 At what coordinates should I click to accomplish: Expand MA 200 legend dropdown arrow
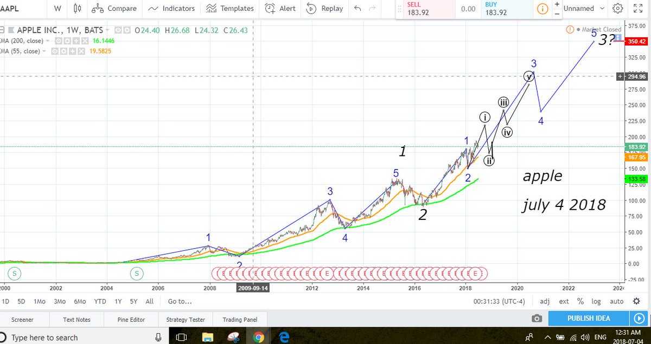click(47, 41)
